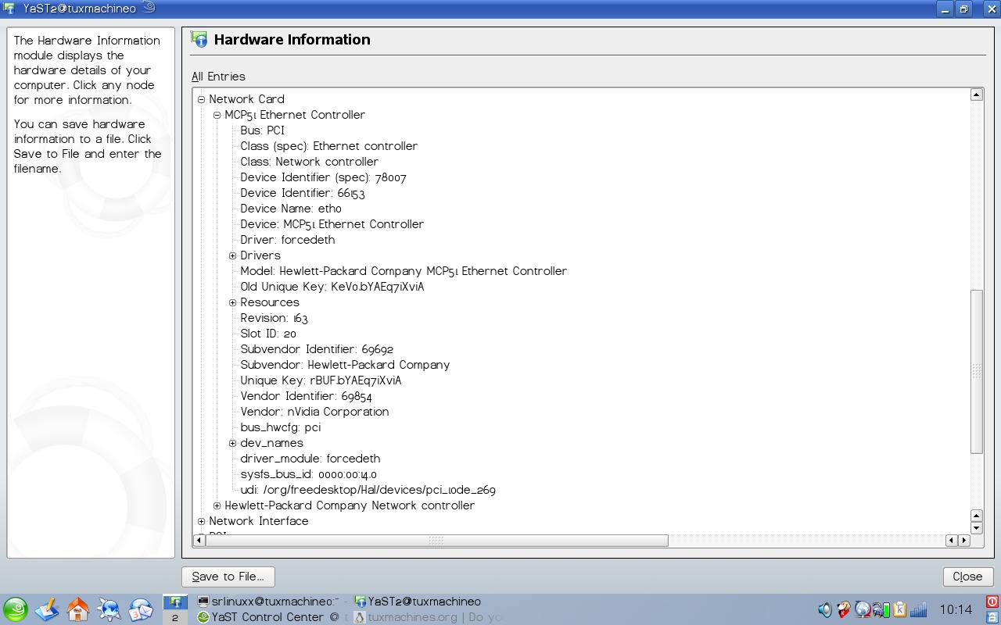This screenshot has height=625, width=1001.
Task: Select the 'Bus: PCI' row
Action: point(262,130)
